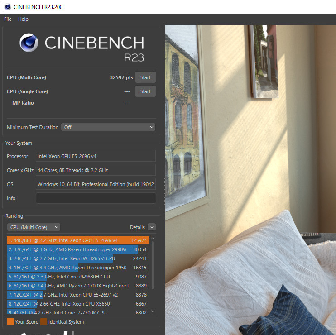
Task: Start the CPU (Multi Core) test
Action: coord(145,77)
